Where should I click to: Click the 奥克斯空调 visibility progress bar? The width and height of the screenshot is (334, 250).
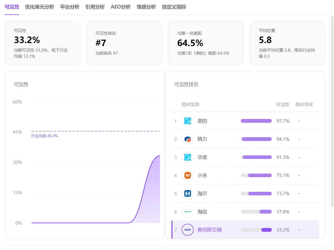click(256, 230)
